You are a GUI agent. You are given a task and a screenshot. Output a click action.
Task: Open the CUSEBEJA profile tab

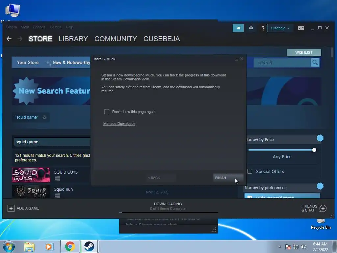coord(162,39)
